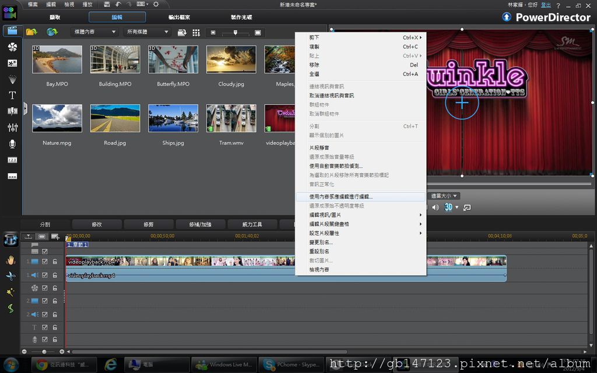Expand the 編輯視訊/圖片 submenu
597x373 pixels.
pos(360,215)
